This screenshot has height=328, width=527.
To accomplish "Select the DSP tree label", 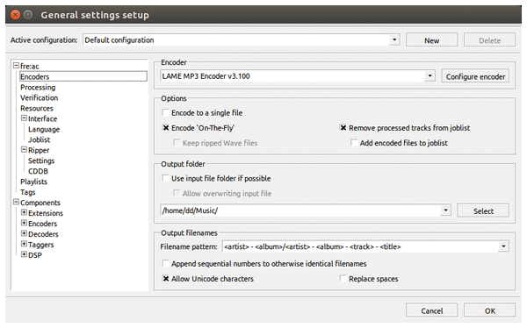I will click(35, 255).
